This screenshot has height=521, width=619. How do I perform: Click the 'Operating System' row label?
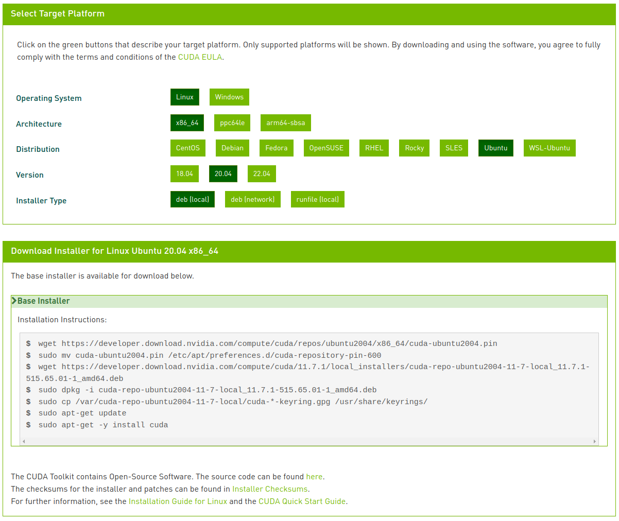click(49, 98)
